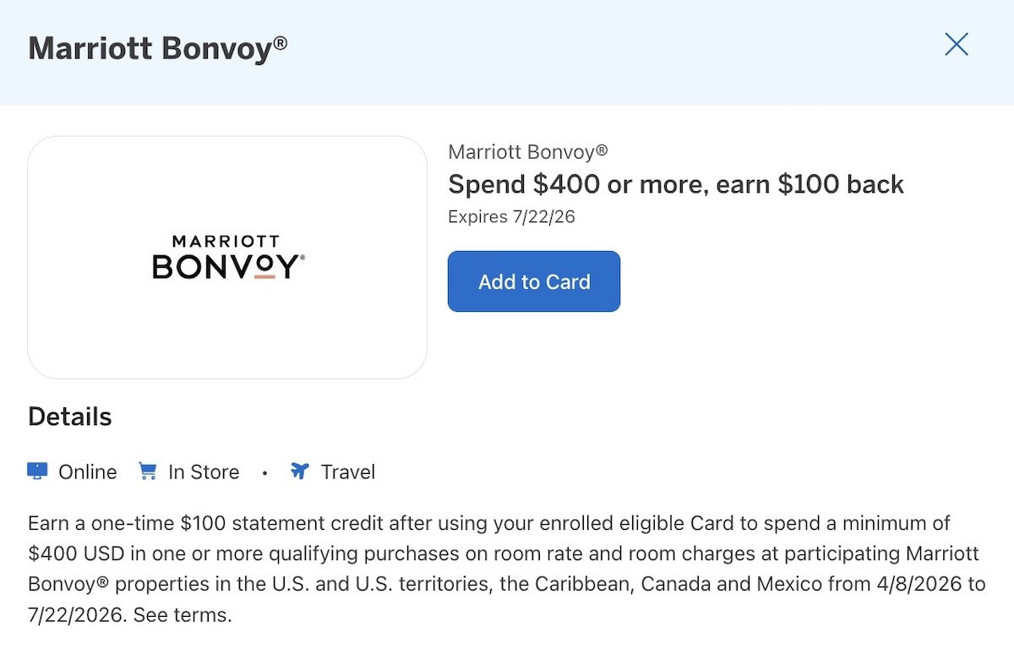
Task: Click the bullet separator before Travel
Action: [264, 472]
